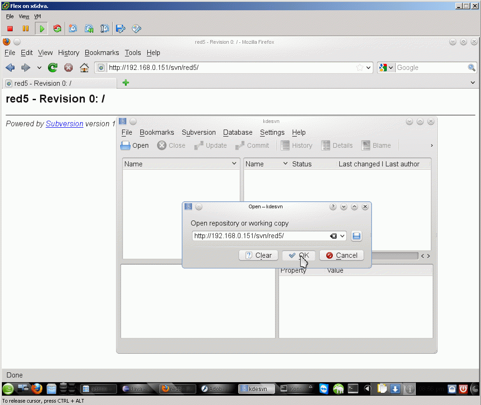
Task: Expand kdesvn toolbar overflow chevron
Action: (x=432, y=145)
